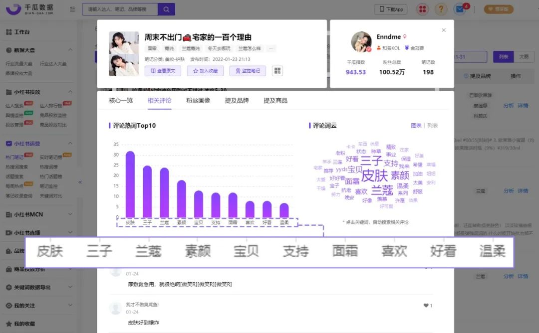
Task: Switch the comment word cloud to 列表 view
Action: tap(432, 125)
